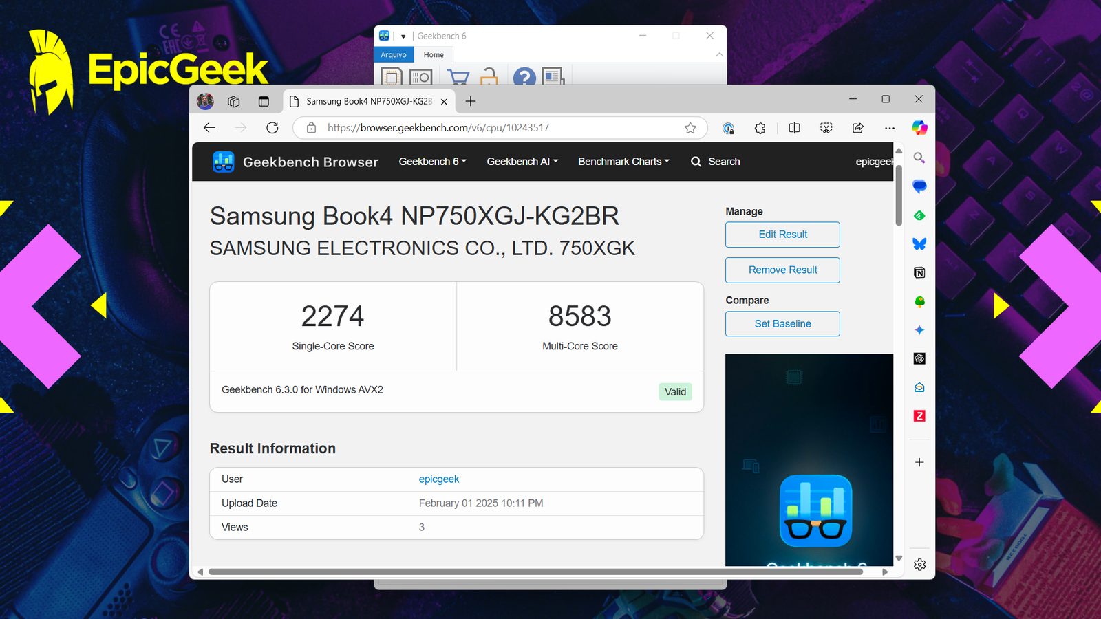Screen dimensions: 1101x619
Task: Open browser Extensions via the puzzle icon
Action: coord(760,128)
